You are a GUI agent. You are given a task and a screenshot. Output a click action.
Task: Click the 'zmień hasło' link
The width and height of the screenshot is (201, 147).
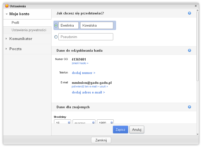click(x=80, y=63)
